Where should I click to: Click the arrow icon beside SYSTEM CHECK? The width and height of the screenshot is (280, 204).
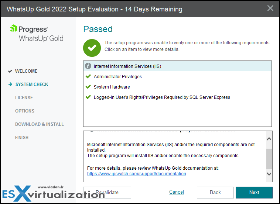click(10, 84)
